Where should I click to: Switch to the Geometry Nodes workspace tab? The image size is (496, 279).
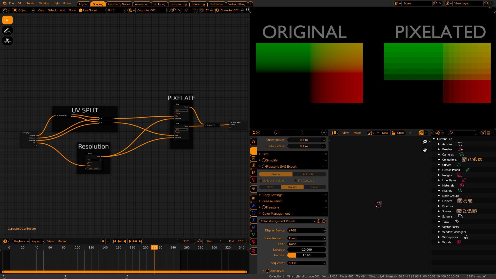(x=119, y=4)
